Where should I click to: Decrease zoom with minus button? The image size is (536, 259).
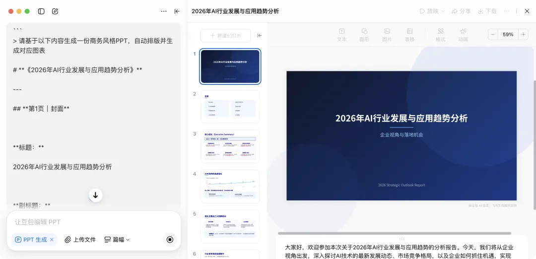(x=493, y=35)
